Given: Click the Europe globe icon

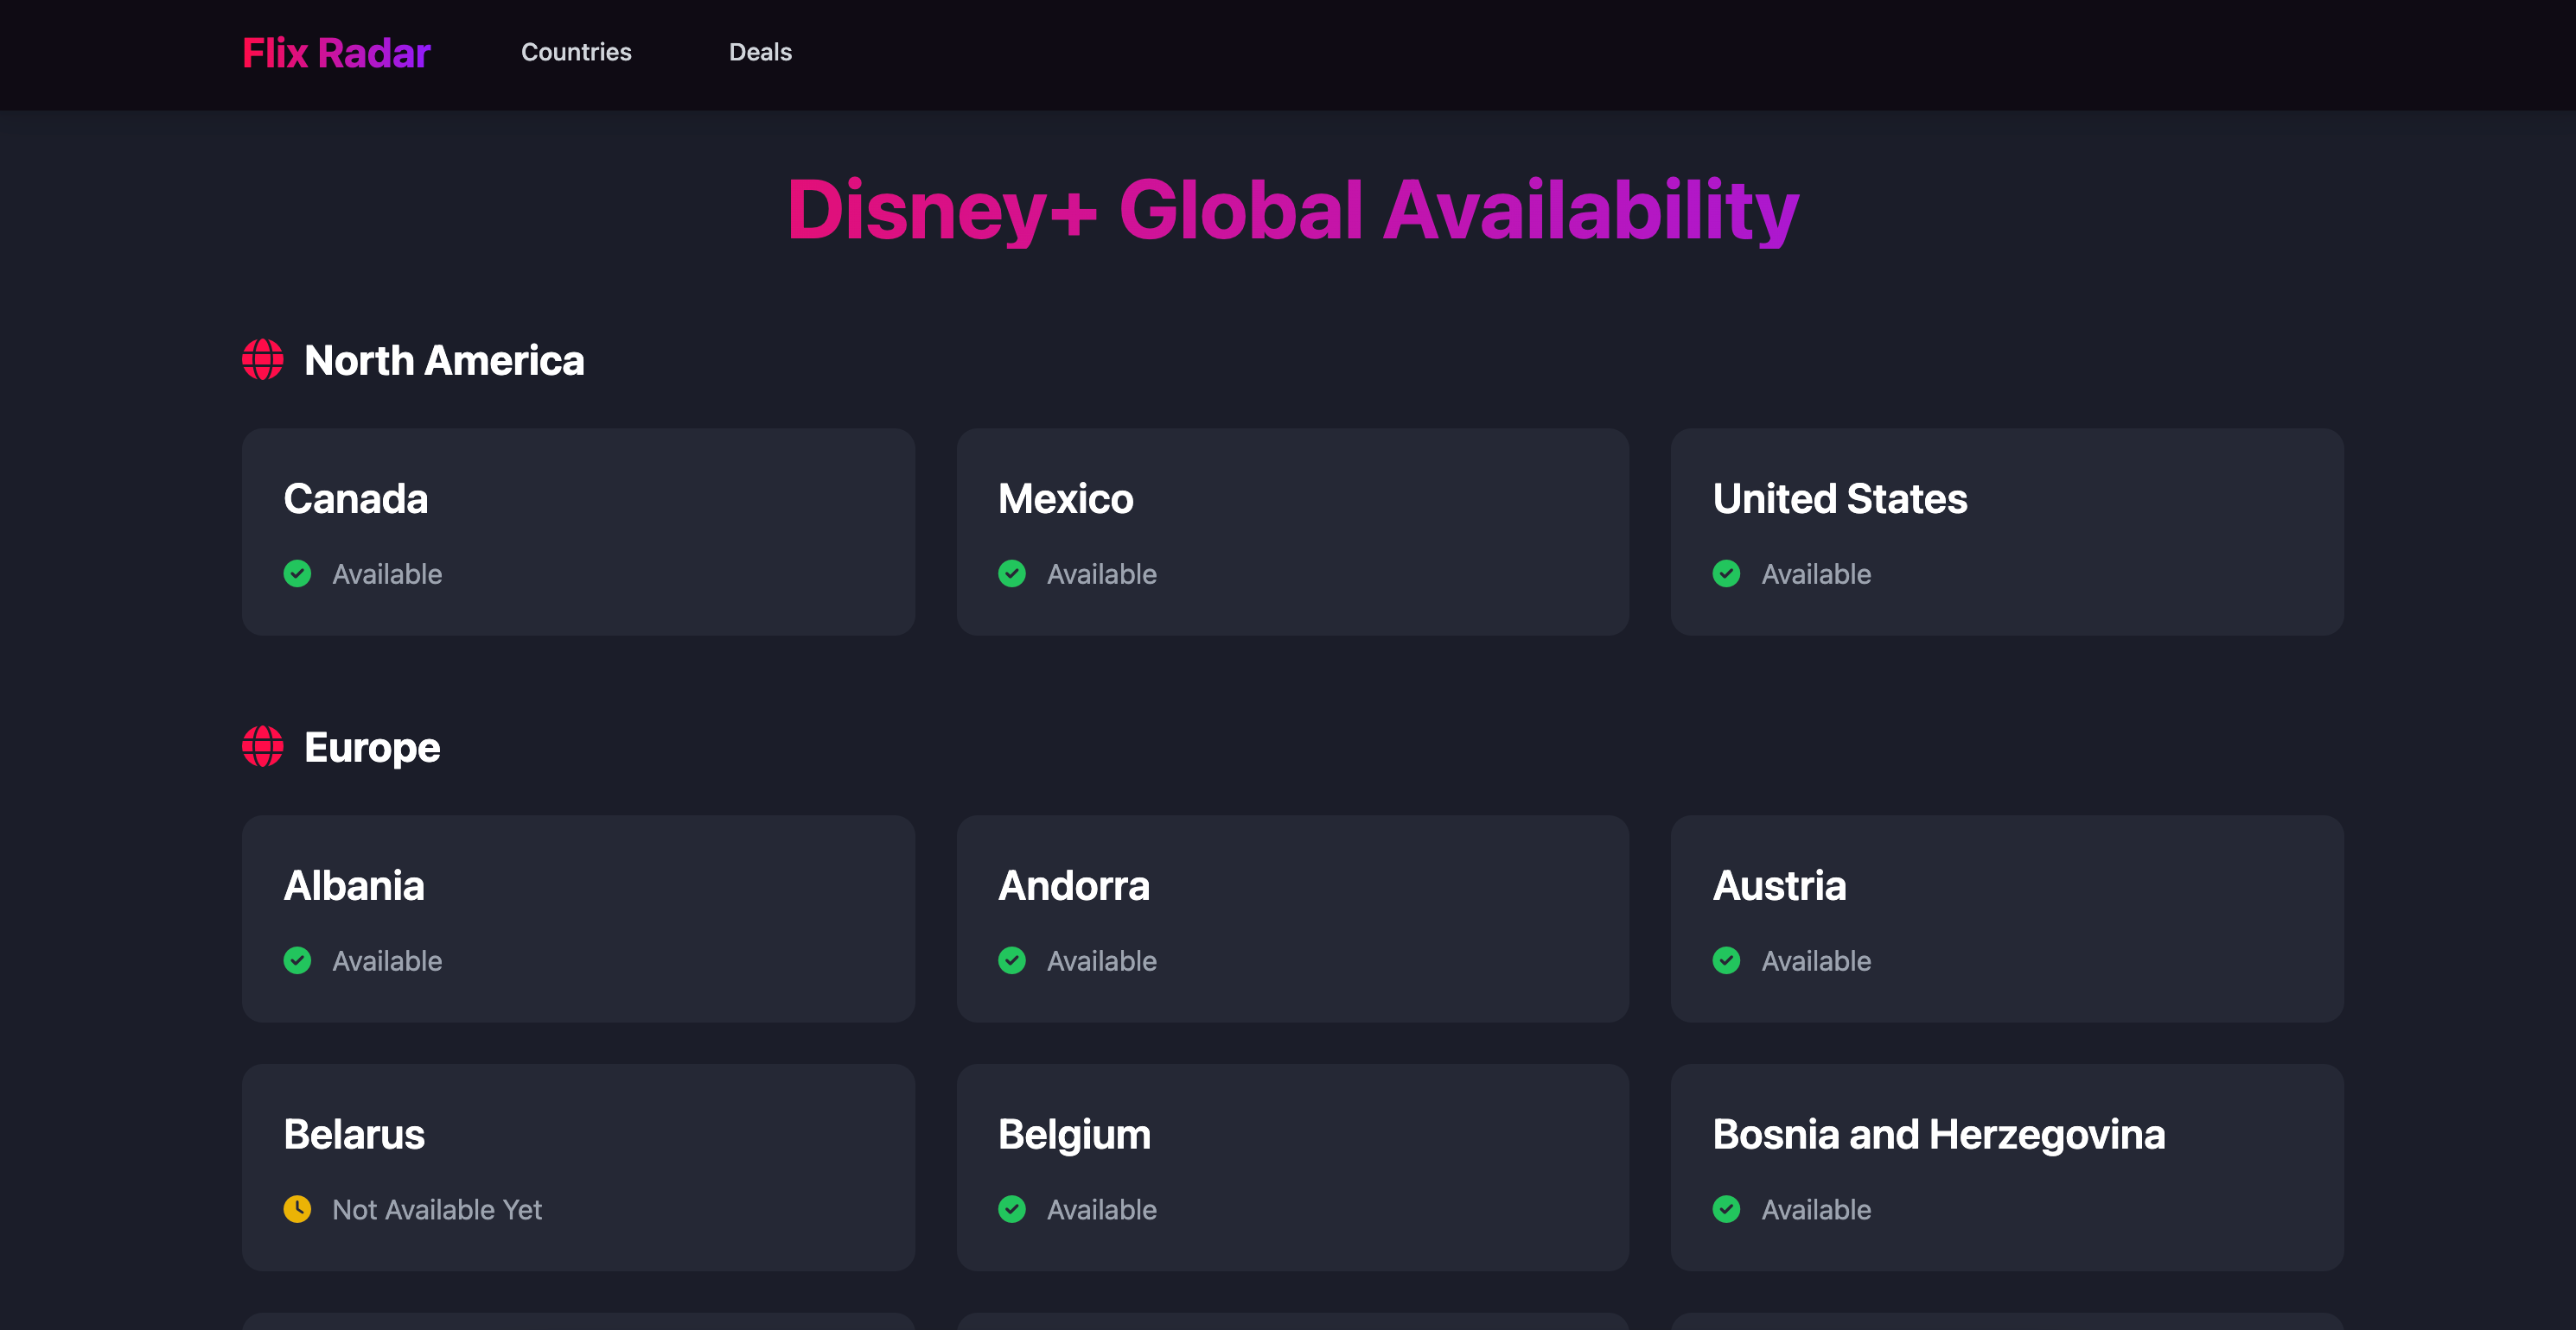Looking at the screenshot, I should click(263, 746).
